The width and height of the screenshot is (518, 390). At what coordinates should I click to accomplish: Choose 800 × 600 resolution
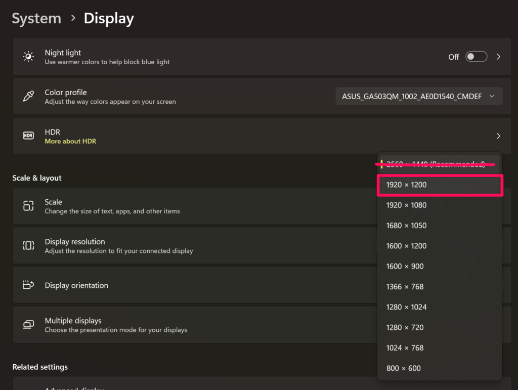439,368
